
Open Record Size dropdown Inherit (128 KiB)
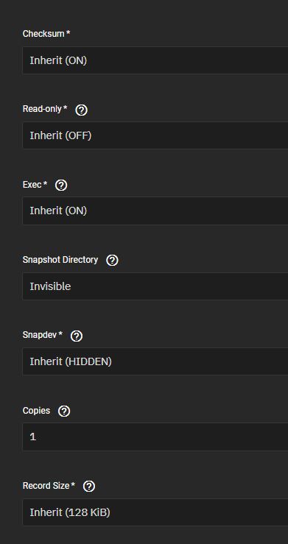pyautogui.click(x=155, y=512)
